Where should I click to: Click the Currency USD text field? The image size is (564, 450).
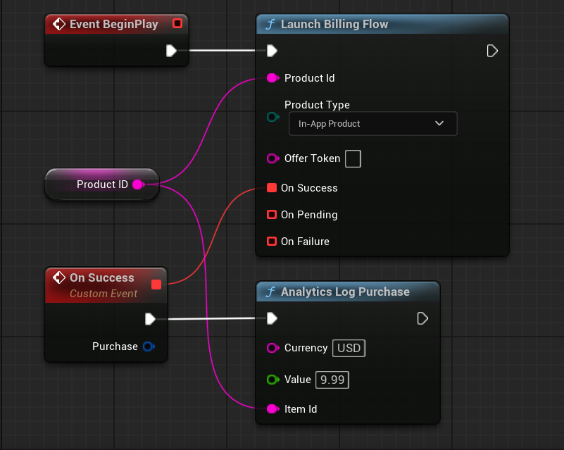[349, 348]
